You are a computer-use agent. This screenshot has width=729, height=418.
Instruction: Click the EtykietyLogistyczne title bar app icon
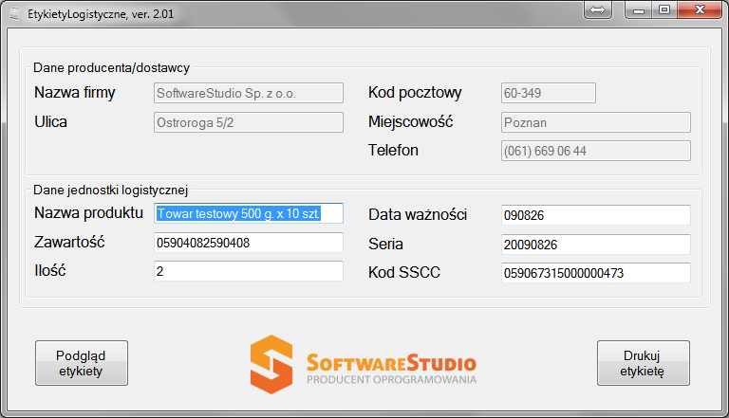tap(15, 13)
